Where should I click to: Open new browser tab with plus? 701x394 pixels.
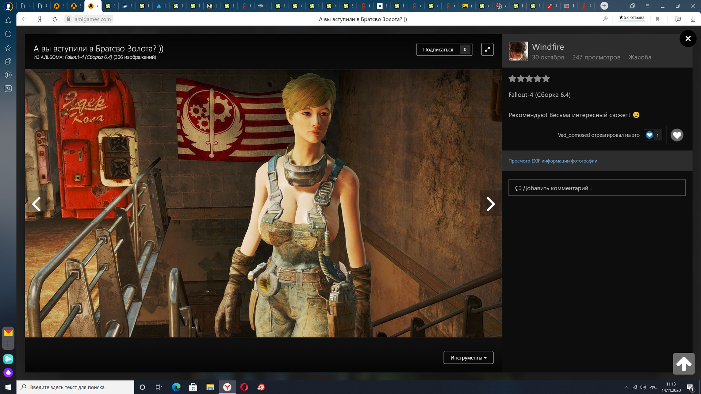(x=604, y=5)
